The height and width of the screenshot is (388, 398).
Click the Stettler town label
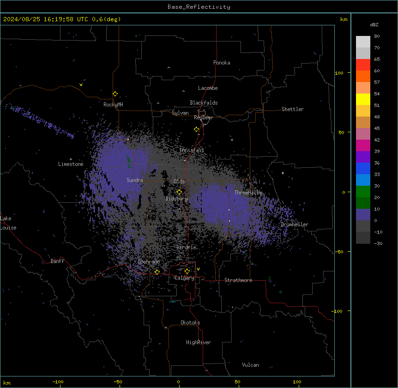click(292, 109)
